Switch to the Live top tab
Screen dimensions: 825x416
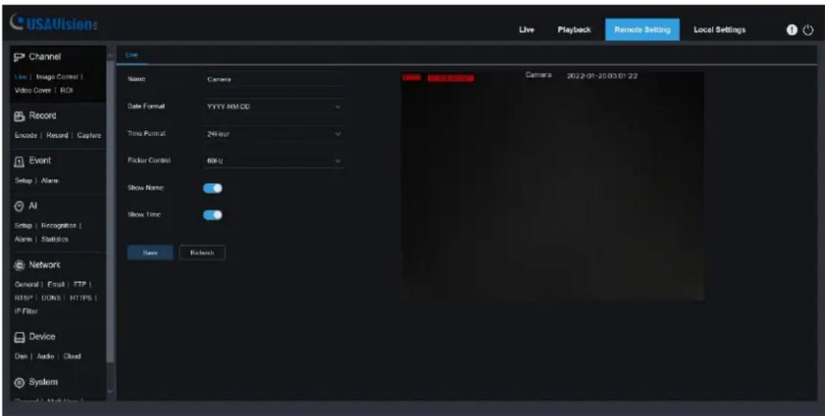pos(527,30)
